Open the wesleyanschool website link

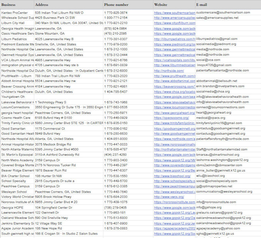tap(174, 192)
